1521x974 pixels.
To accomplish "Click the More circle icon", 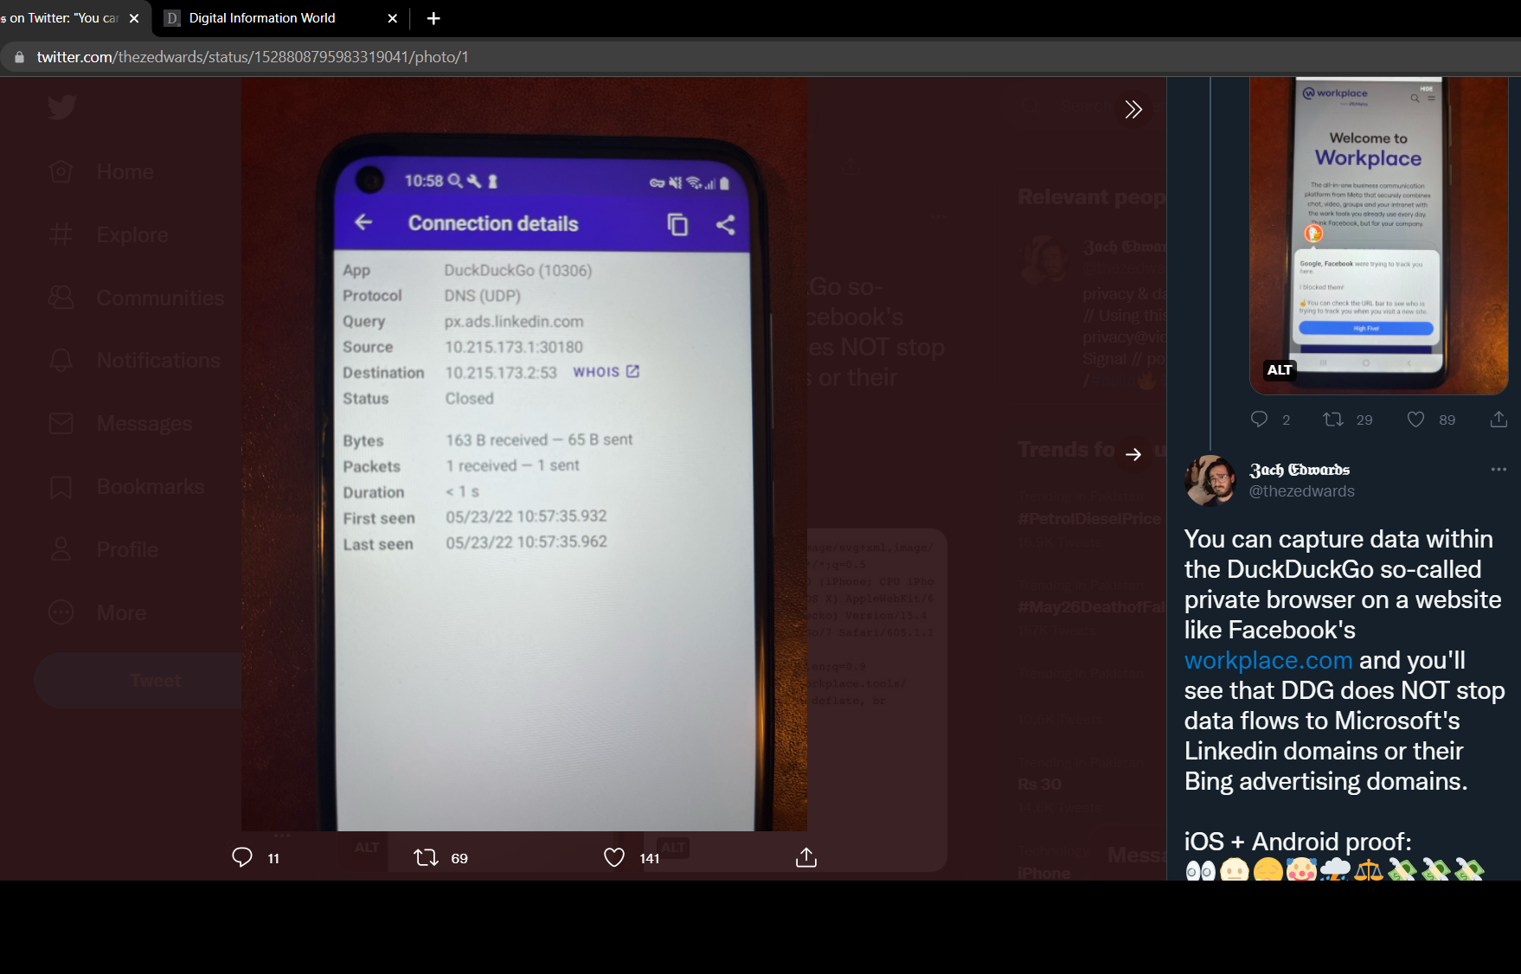I will tap(61, 612).
